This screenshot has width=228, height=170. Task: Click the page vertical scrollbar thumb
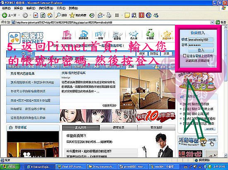pos(226,55)
